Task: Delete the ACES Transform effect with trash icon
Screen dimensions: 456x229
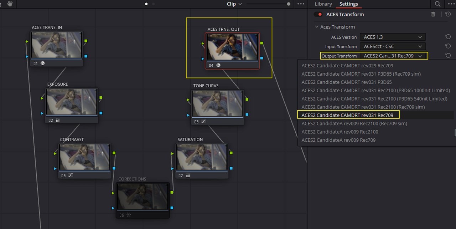Action: [433, 14]
